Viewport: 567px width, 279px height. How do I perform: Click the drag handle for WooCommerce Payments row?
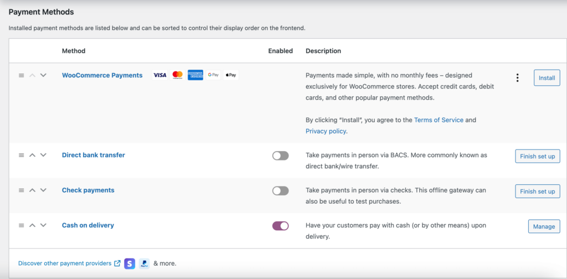21,75
